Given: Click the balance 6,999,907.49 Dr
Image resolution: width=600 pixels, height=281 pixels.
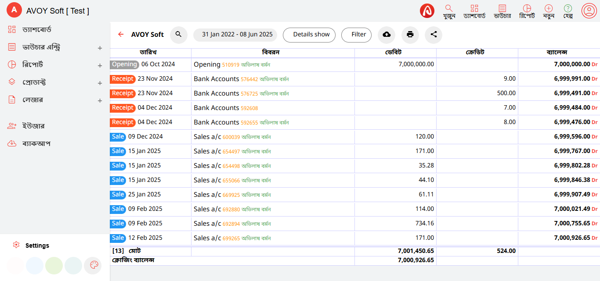Looking at the screenshot, I should [576, 195].
